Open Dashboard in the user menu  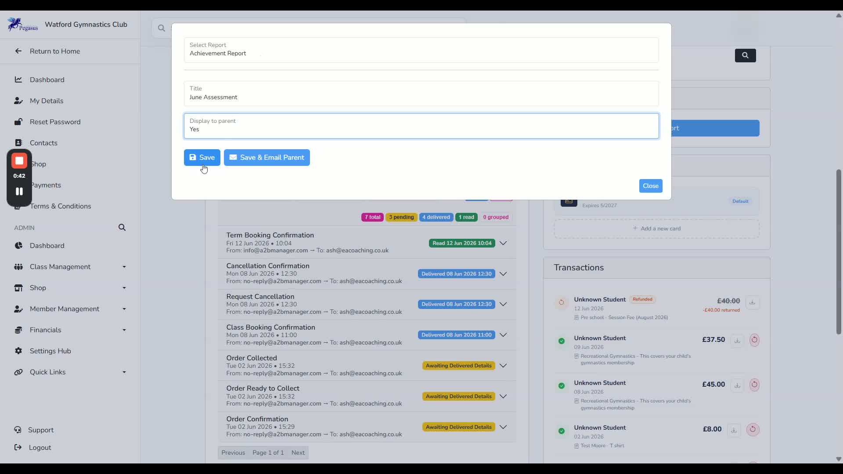click(47, 80)
